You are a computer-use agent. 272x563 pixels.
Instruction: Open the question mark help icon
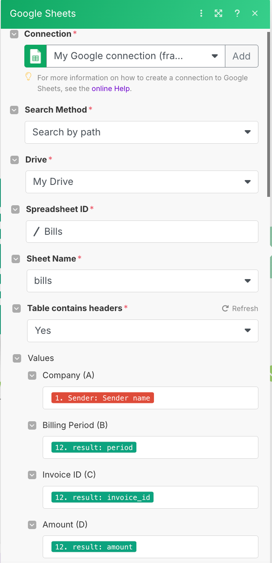237,14
